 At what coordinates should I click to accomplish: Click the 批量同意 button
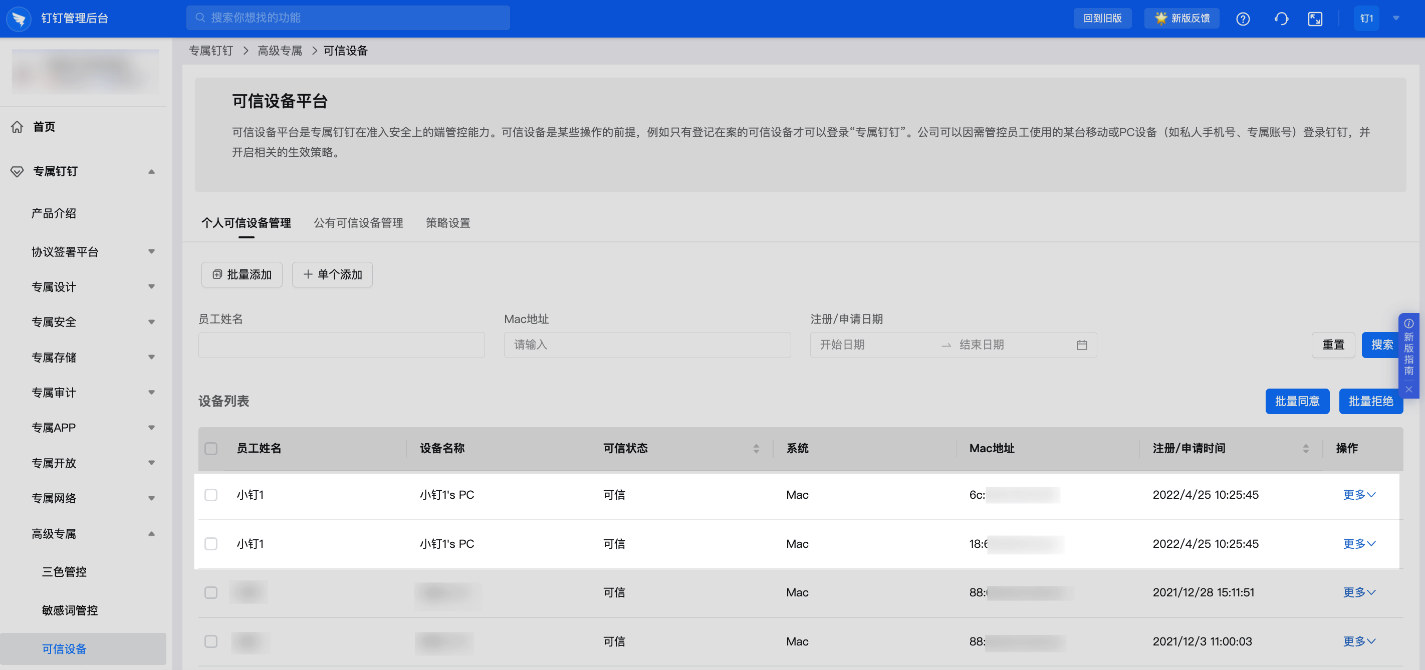[1297, 401]
